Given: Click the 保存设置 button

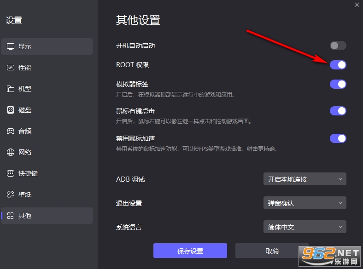Looking at the screenshot, I should tap(190, 251).
